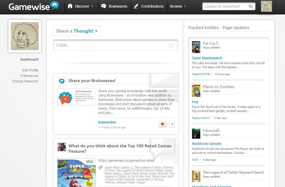The width and height of the screenshot is (285, 187).
Task: Click the Discover binoculars icon
Action: point(70,6)
